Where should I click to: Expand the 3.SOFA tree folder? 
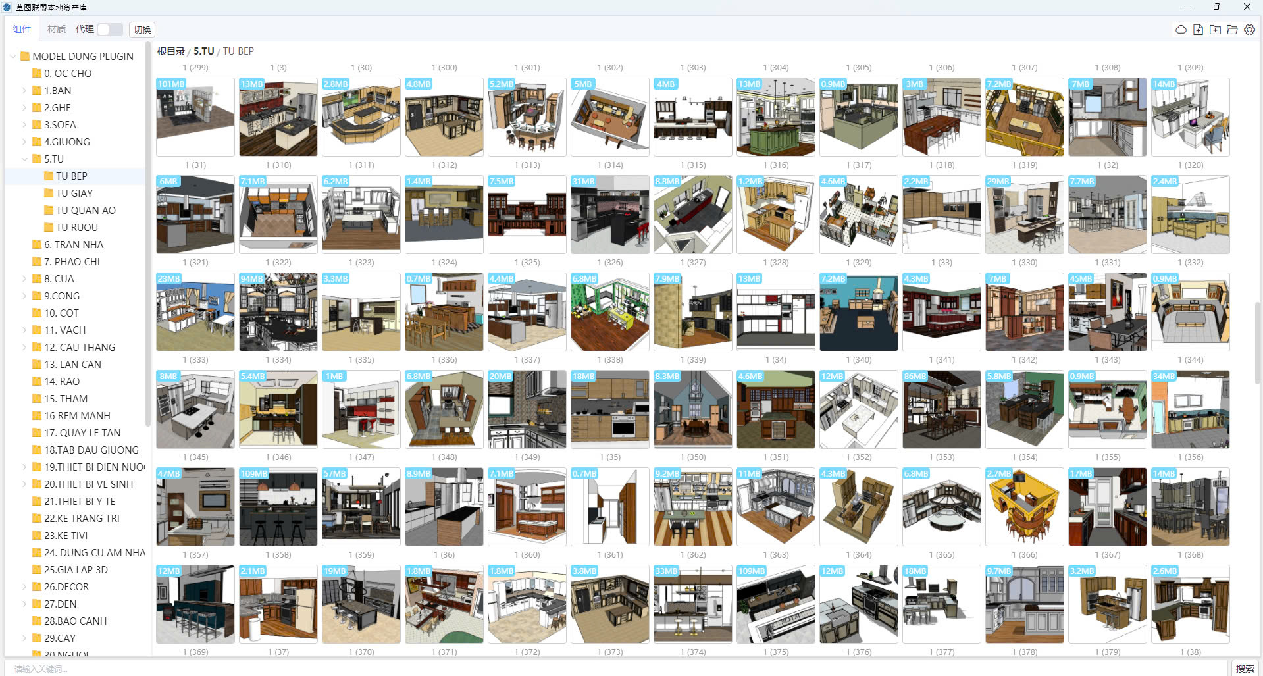click(24, 124)
